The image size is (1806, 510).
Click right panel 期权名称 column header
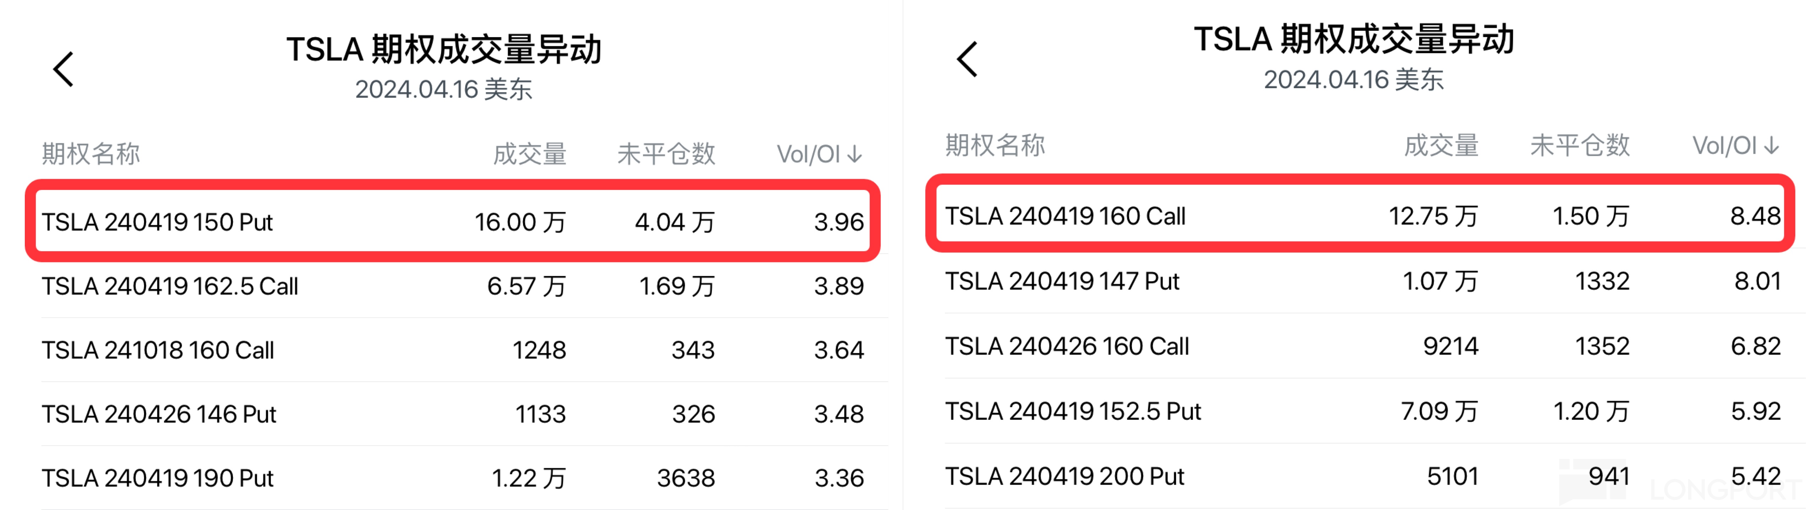click(x=995, y=146)
